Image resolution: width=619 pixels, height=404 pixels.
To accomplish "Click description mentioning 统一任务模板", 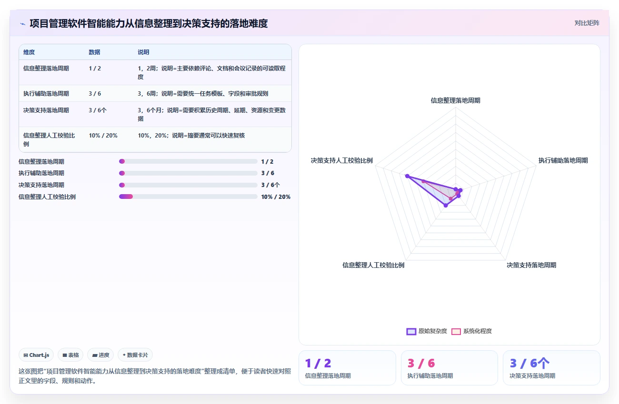I will [x=203, y=94].
